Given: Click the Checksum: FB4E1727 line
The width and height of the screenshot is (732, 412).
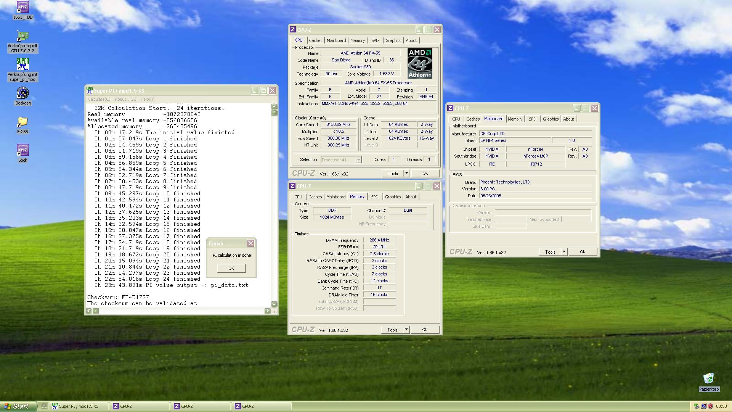Looking at the screenshot, I should pos(118,297).
